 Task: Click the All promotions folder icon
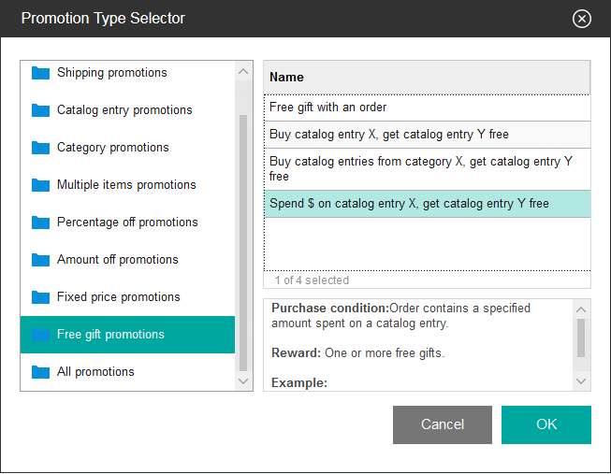pos(40,372)
